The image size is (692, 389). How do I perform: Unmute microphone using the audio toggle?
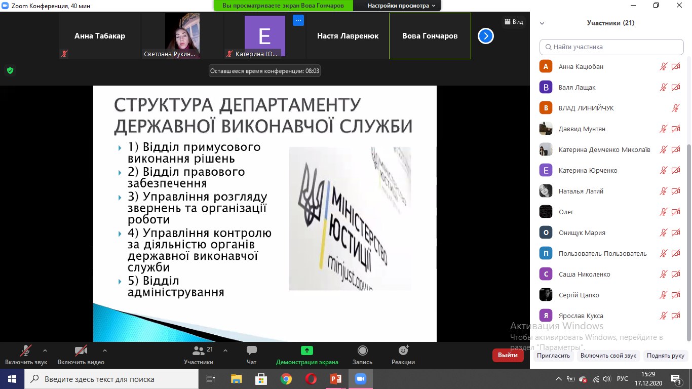point(26,351)
